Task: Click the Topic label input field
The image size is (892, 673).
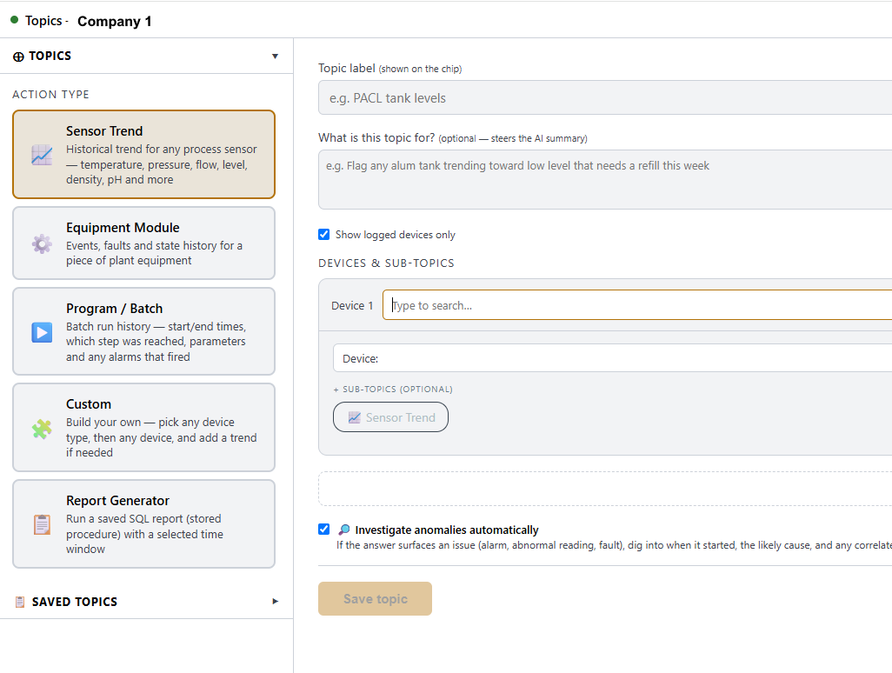Action: [x=605, y=98]
